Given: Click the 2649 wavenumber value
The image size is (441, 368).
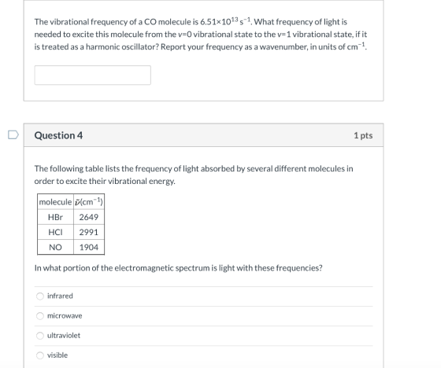Looking at the screenshot, I should (x=89, y=217).
